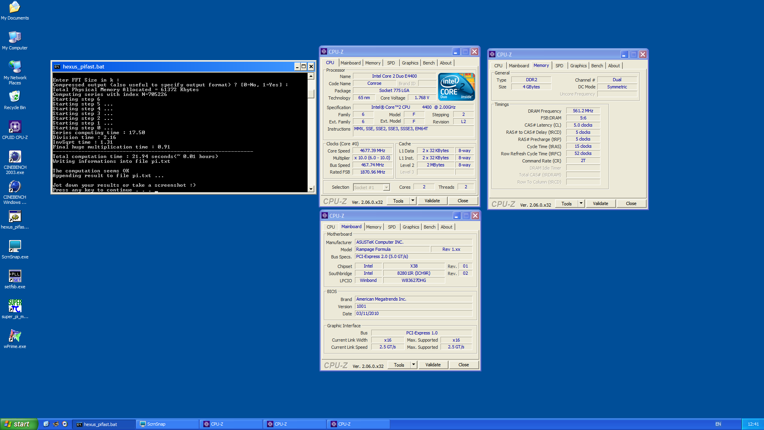Switch to About tab in Memory window
The height and width of the screenshot is (430, 764).
(614, 66)
